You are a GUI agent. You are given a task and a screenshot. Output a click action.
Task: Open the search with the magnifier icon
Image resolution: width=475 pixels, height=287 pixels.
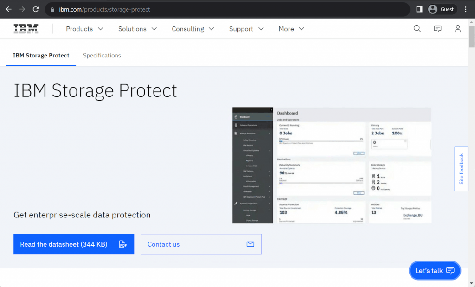417,28
